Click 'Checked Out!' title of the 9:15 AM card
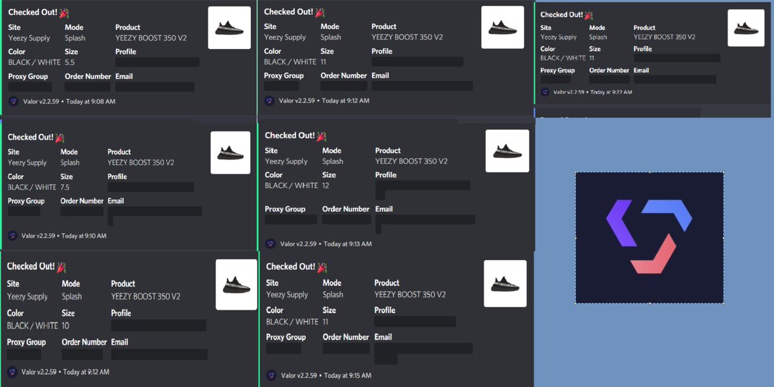 291,267
